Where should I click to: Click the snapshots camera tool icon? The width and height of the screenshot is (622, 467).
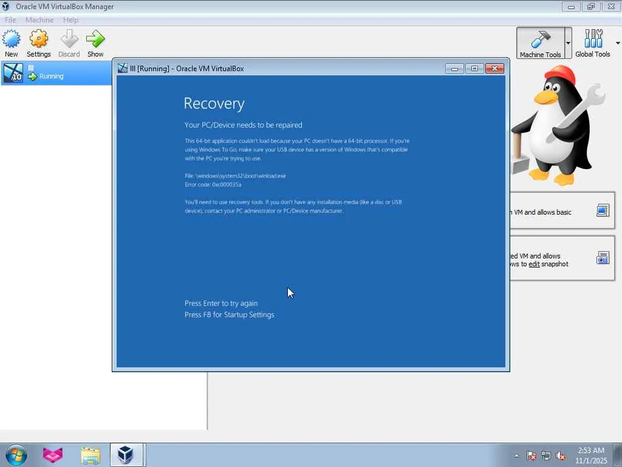(x=603, y=258)
